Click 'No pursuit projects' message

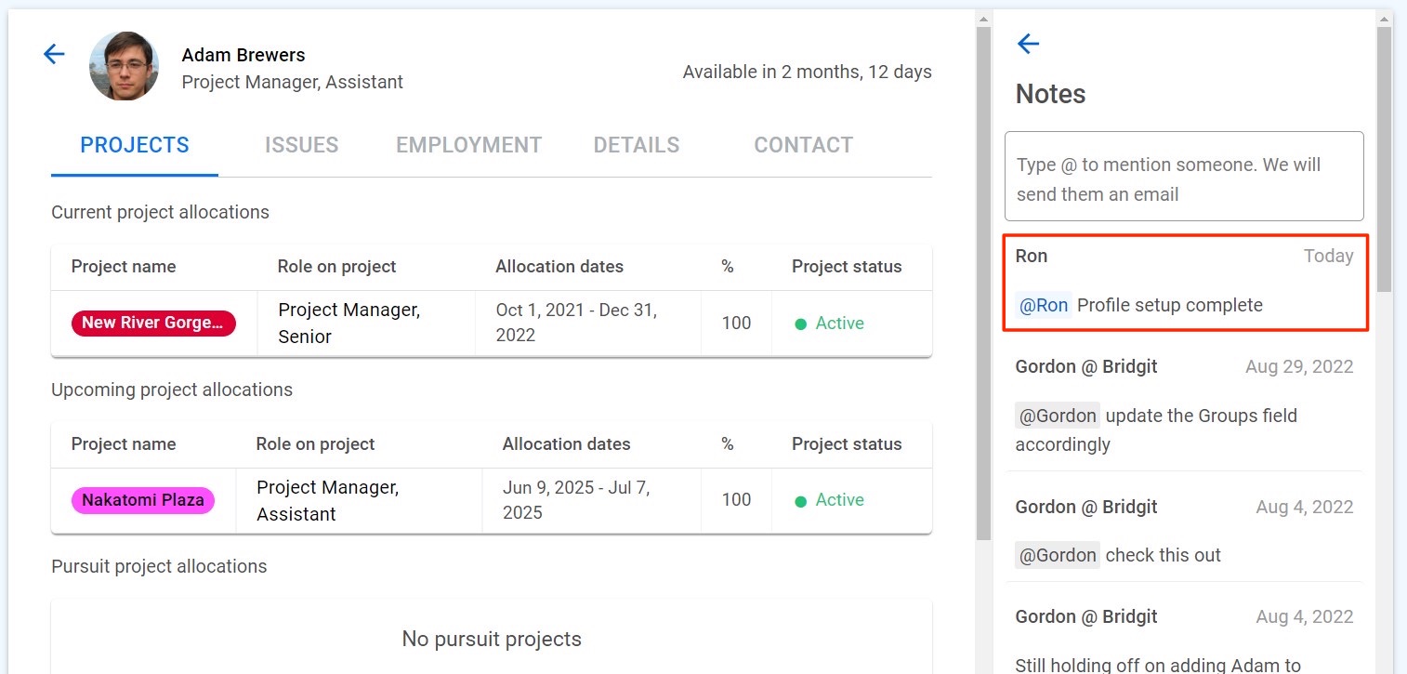(492, 639)
